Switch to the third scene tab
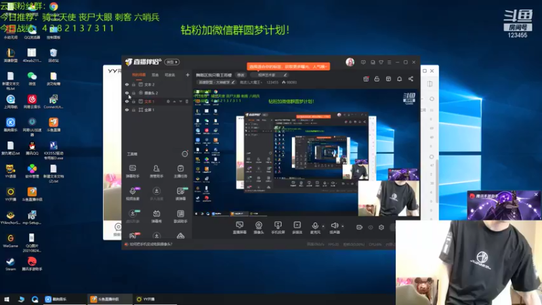 pos(170,75)
